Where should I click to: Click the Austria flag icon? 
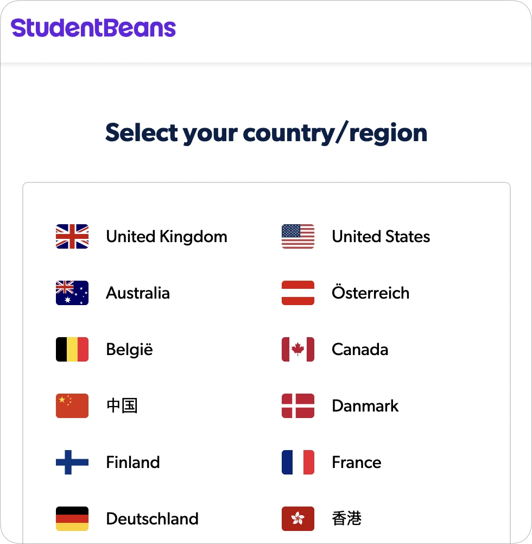(x=298, y=293)
